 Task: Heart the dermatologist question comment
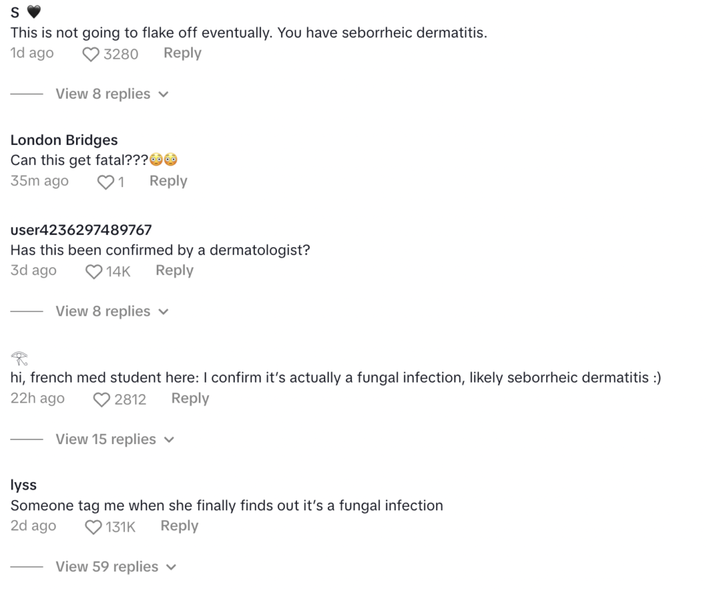click(x=94, y=271)
